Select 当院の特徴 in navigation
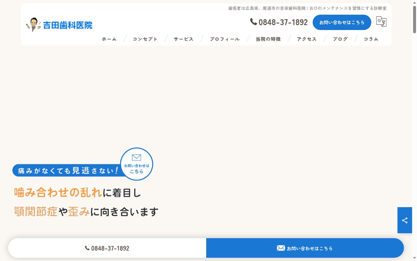 click(268, 39)
